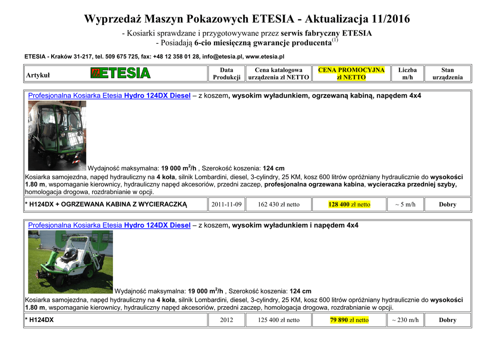
Task: Select the Cena katalogowa column header
Action: [278, 74]
